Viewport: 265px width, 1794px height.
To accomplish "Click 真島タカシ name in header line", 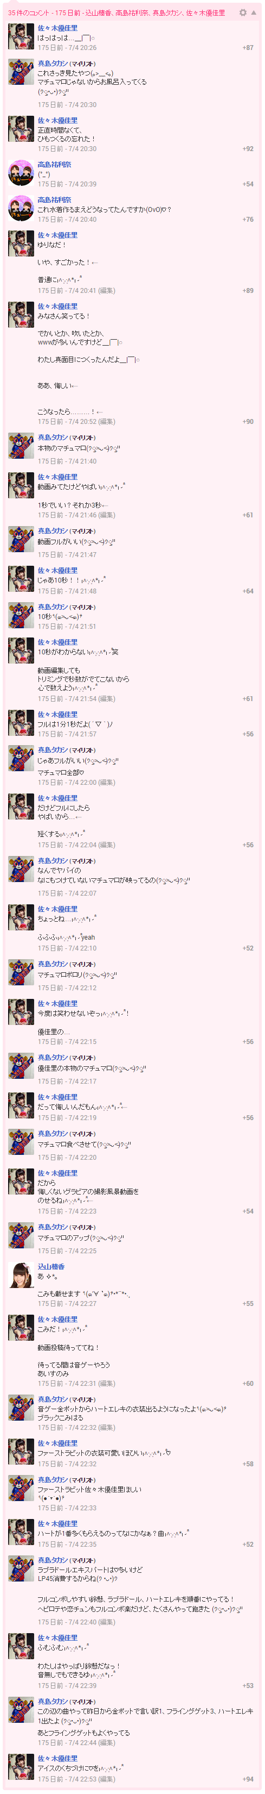I will coord(167,12).
